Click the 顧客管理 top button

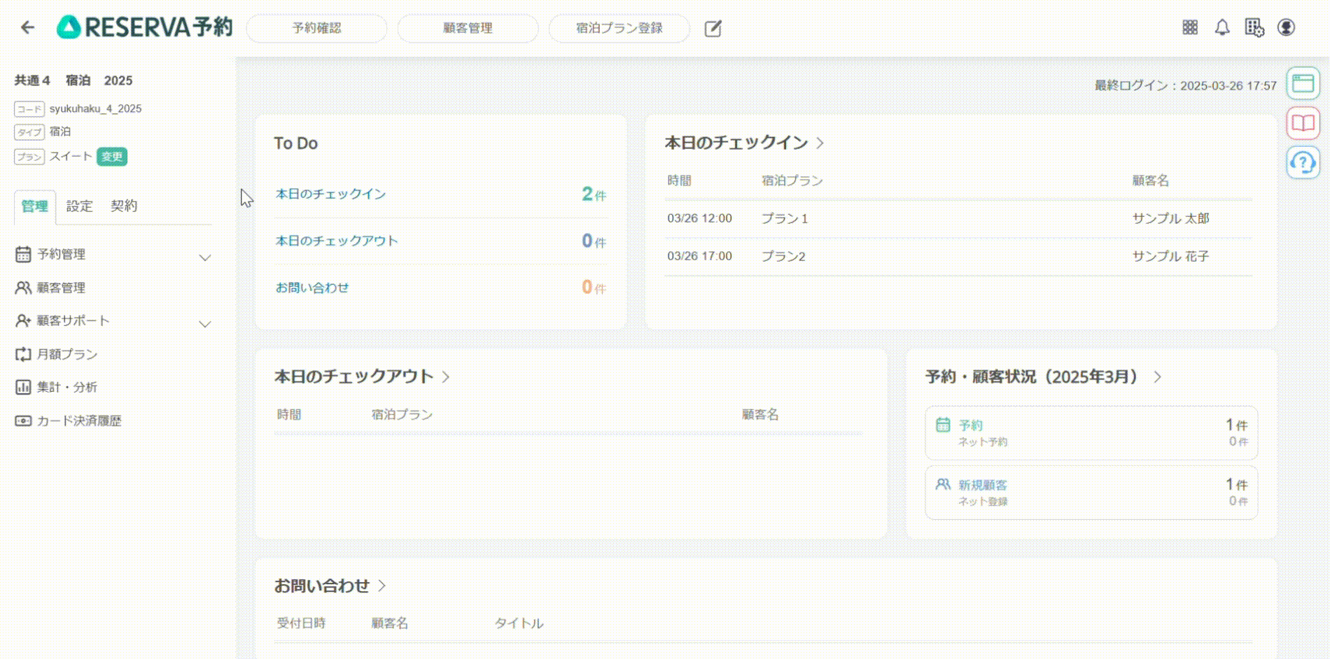pos(468,28)
